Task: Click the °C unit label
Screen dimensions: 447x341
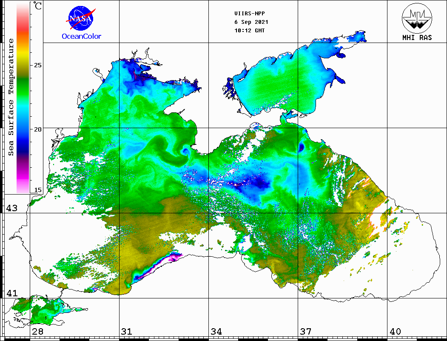Action: pos(37,6)
